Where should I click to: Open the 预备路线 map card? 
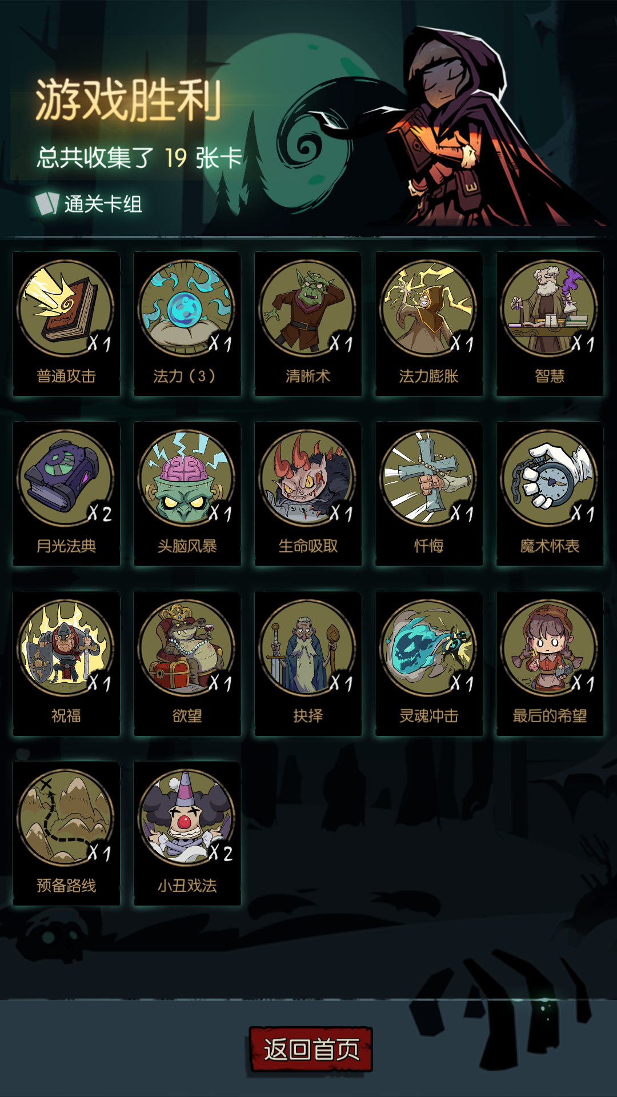coord(66,833)
